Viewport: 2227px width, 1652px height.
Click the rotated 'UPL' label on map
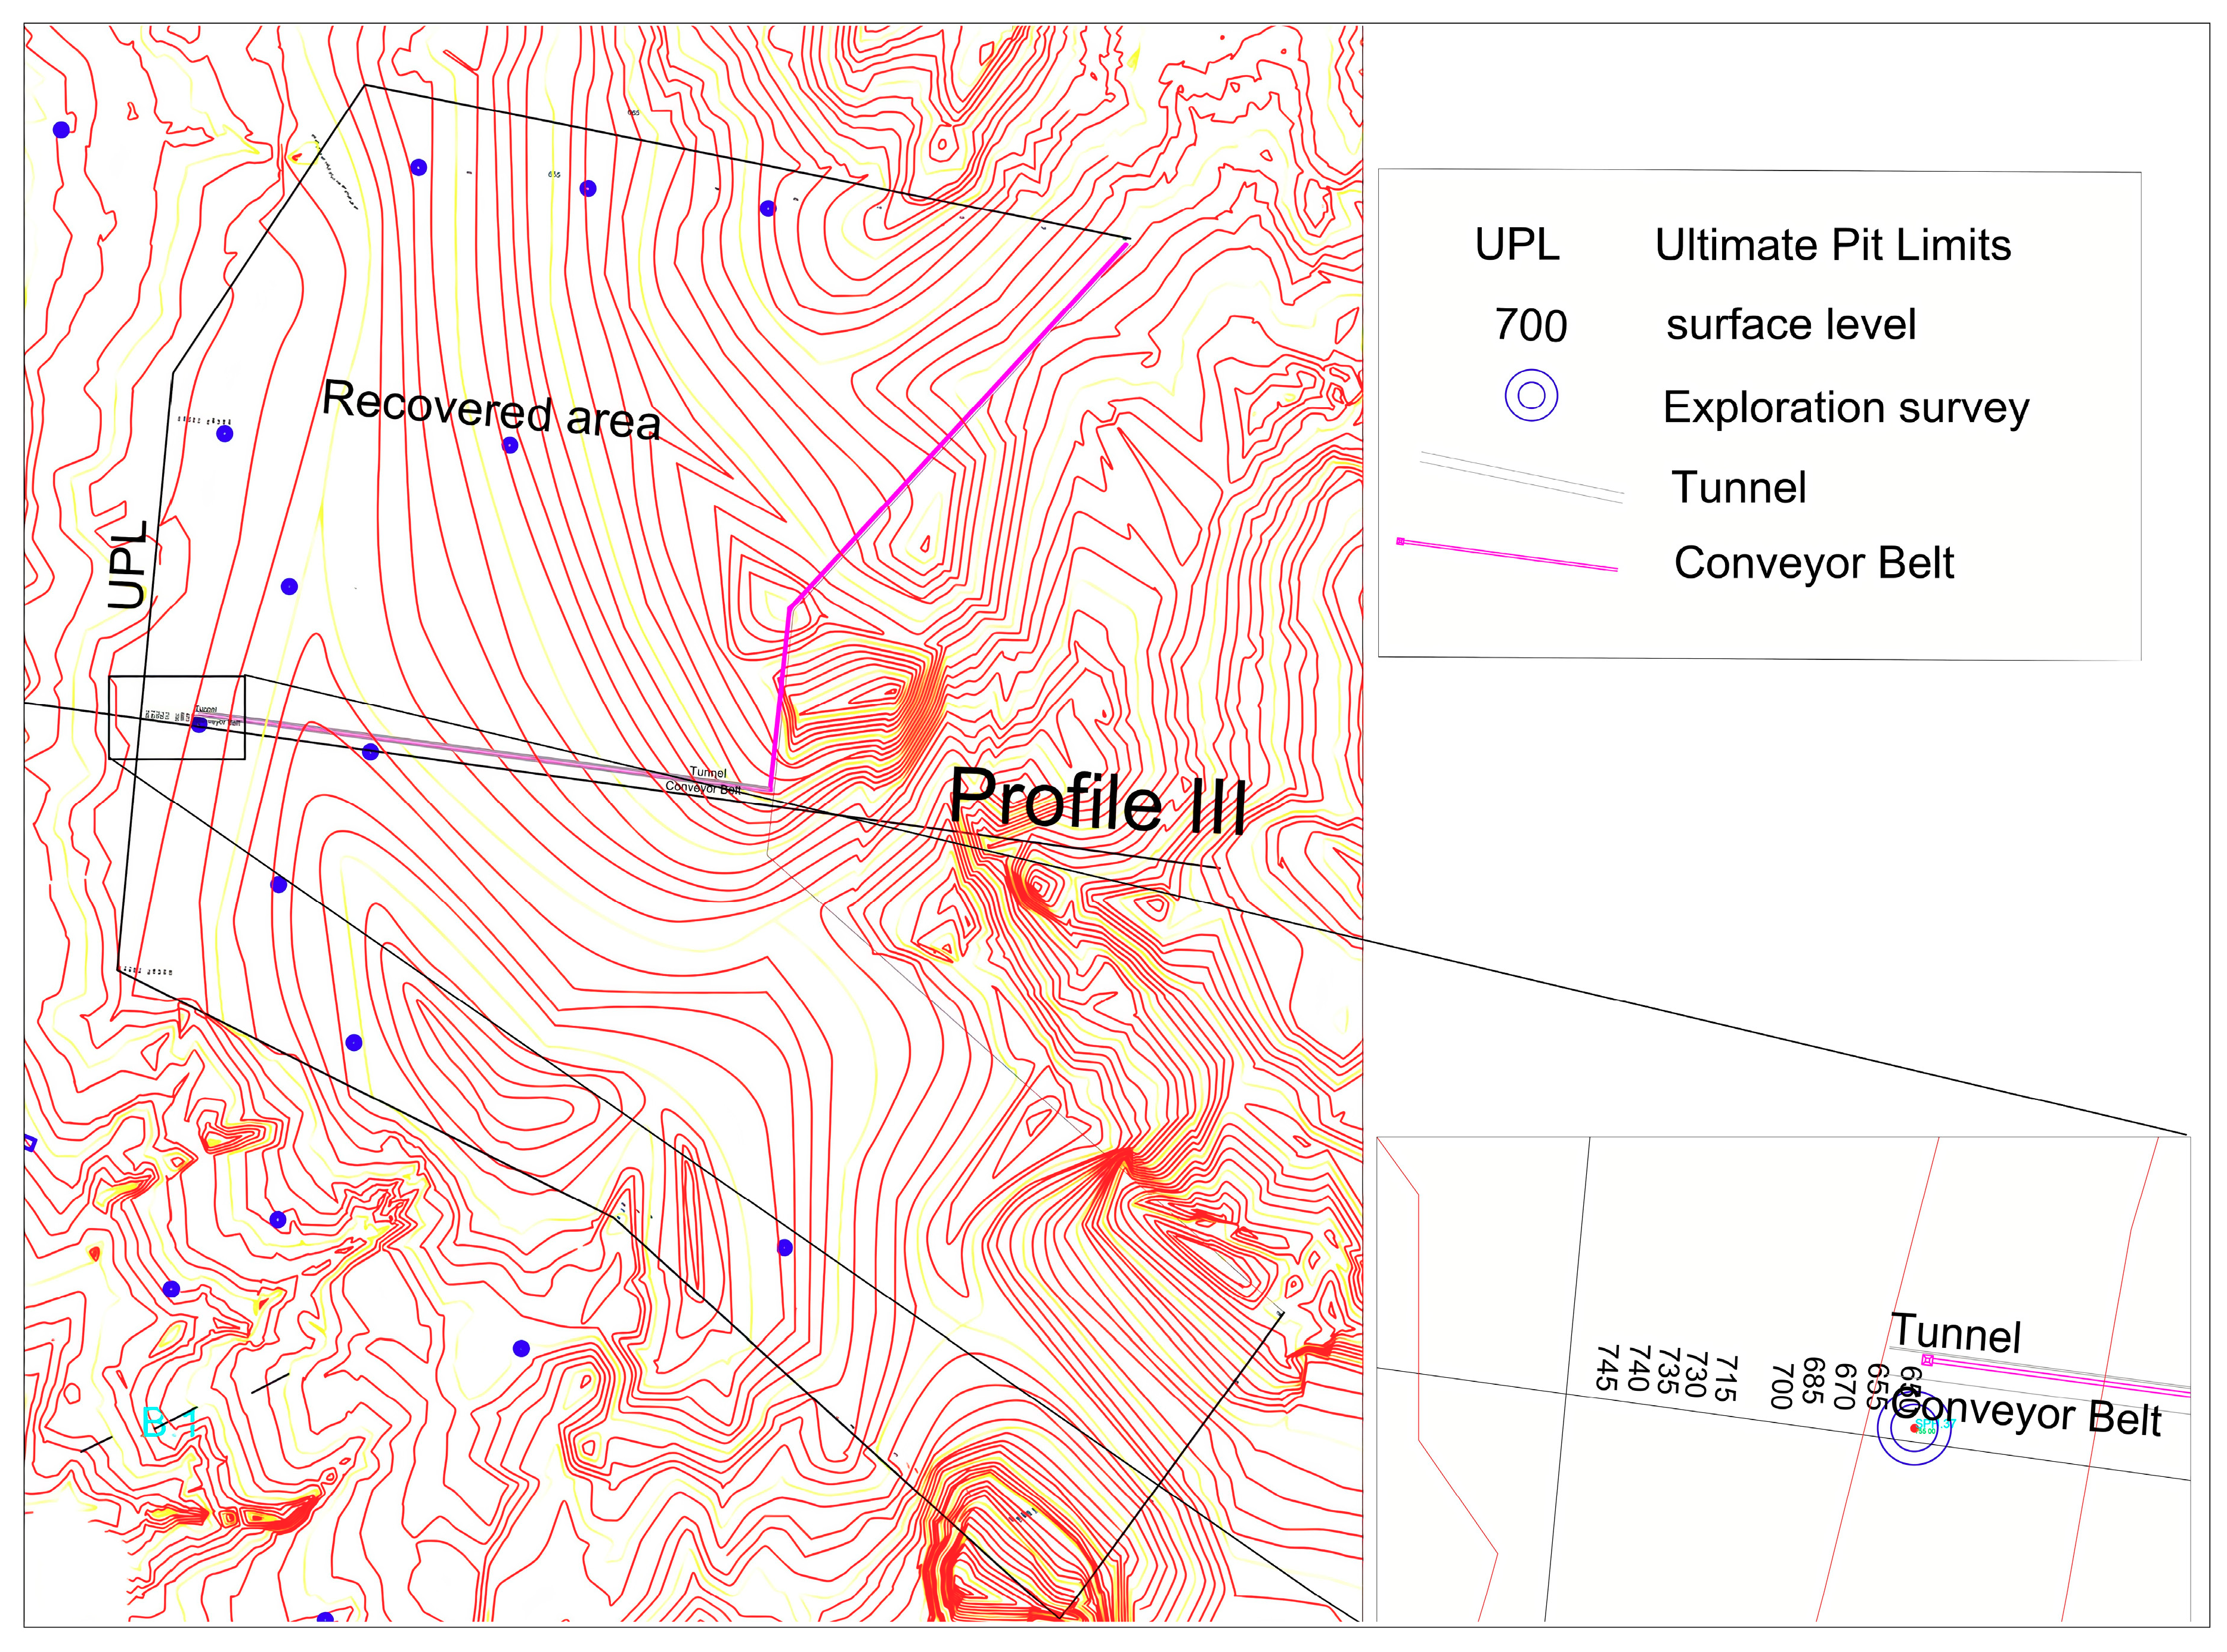128,565
